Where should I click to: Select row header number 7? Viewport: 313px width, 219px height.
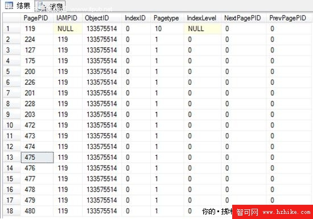pos(12,93)
